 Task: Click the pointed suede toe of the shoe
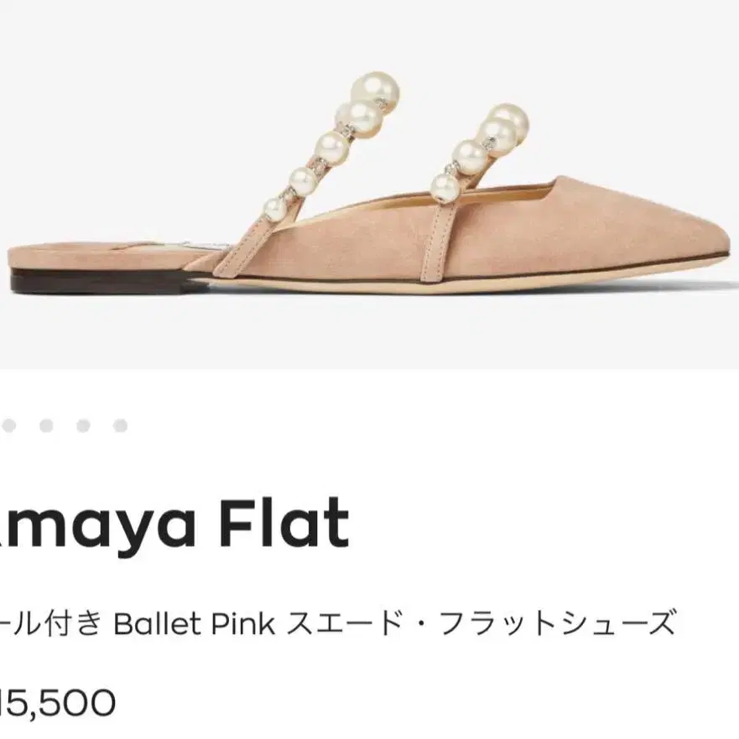coord(679,236)
